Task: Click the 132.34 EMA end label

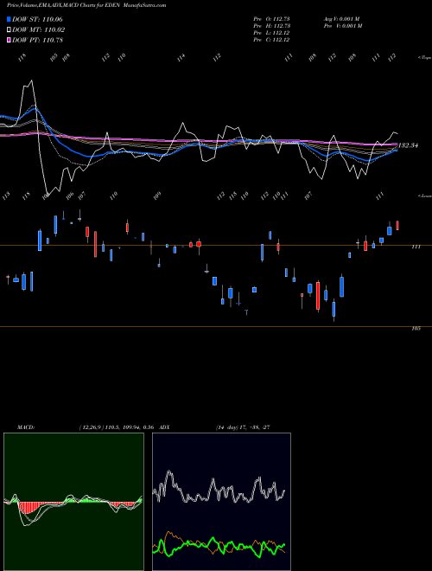Action: [x=408, y=145]
